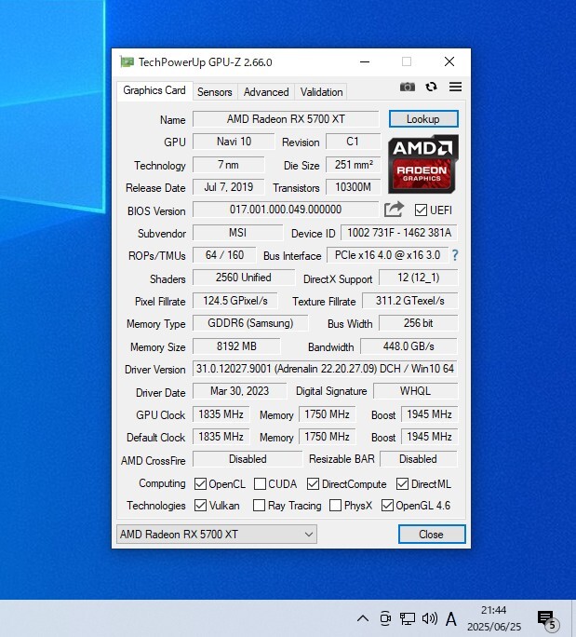Click the Texture Fillrate 311.2 GTexel/s
The width and height of the screenshot is (576, 637).
tap(410, 301)
